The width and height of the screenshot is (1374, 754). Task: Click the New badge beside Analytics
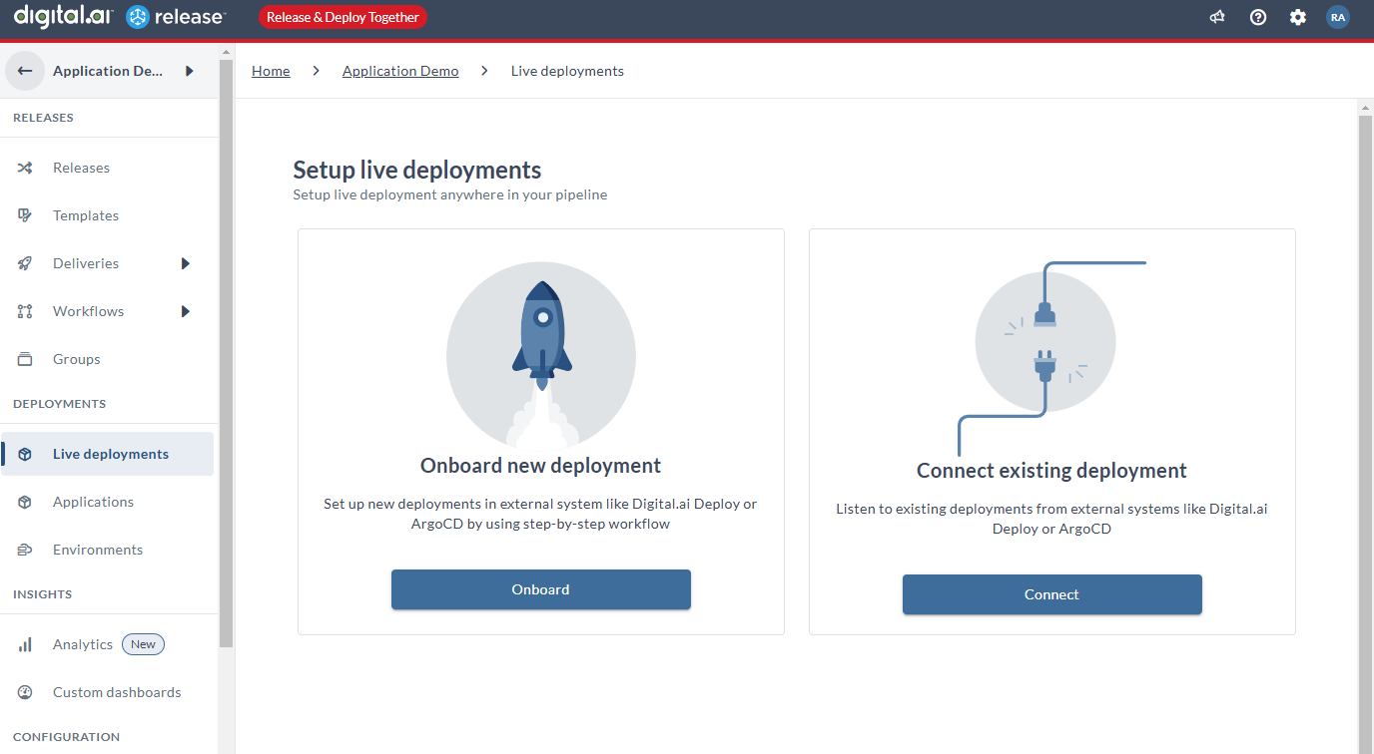143,644
